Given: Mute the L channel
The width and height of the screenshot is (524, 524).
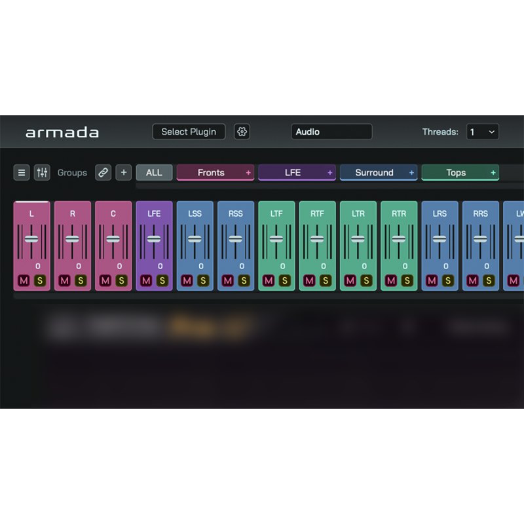Looking at the screenshot, I should (x=24, y=280).
